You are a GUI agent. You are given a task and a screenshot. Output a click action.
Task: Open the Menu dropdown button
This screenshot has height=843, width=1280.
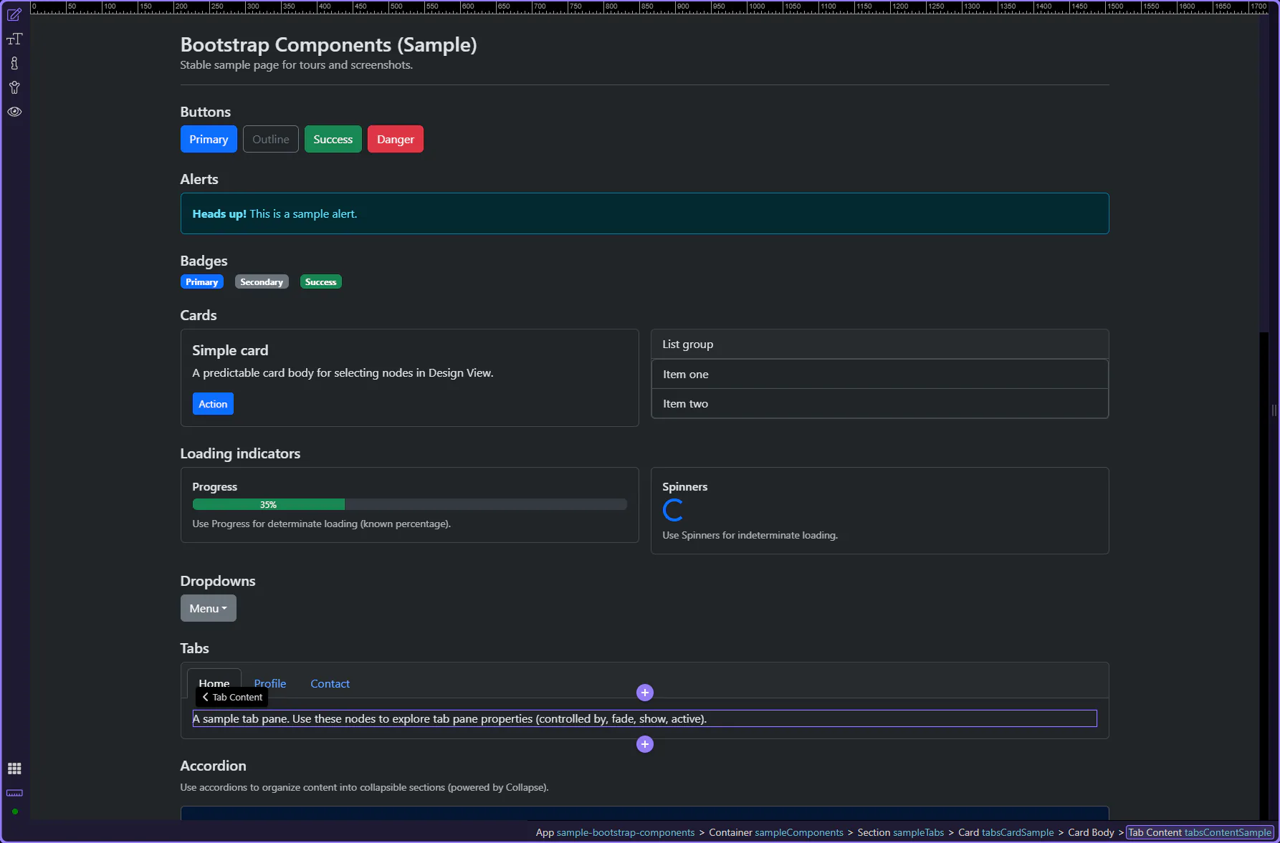[x=208, y=608]
